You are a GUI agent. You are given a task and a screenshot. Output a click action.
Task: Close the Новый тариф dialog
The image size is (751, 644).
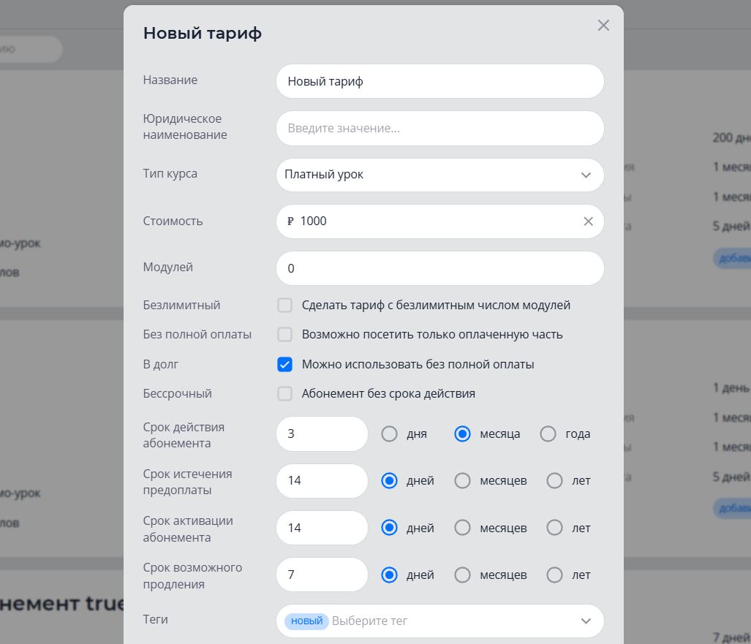[603, 26]
